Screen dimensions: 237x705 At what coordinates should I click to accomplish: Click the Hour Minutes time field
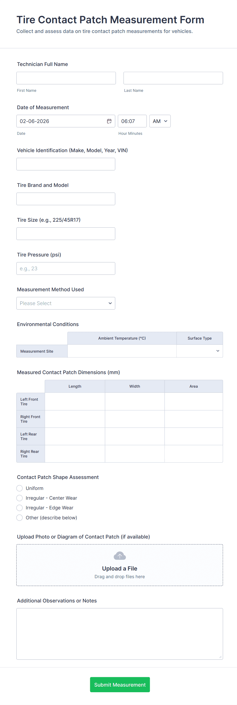click(132, 121)
